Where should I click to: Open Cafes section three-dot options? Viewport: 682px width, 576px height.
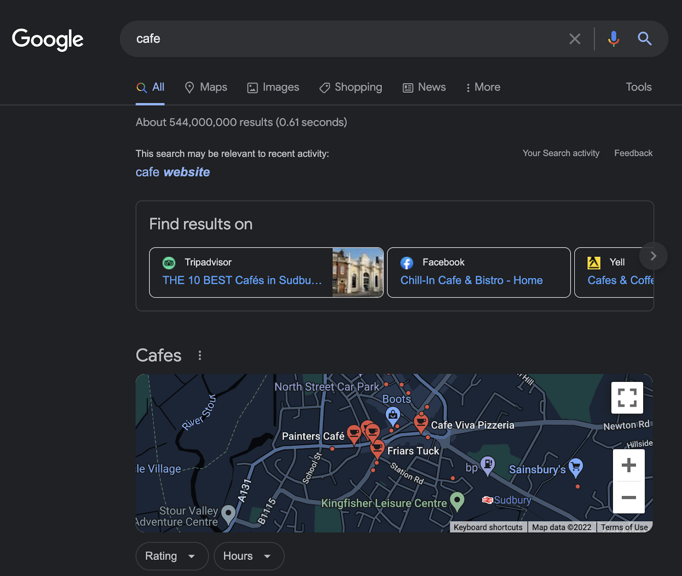pos(199,355)
